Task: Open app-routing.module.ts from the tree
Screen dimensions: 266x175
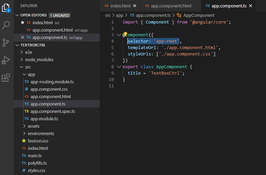Action: tap(52, 82)
